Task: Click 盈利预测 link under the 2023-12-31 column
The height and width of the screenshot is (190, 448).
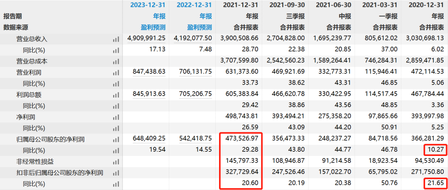Action: [x=153, y=27]
